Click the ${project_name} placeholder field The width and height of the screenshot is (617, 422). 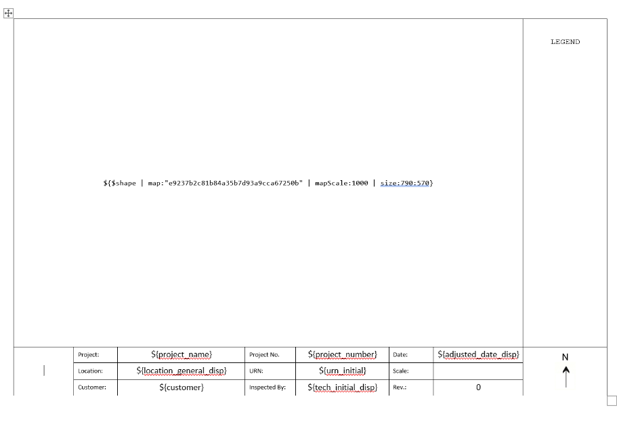[182, 354]
